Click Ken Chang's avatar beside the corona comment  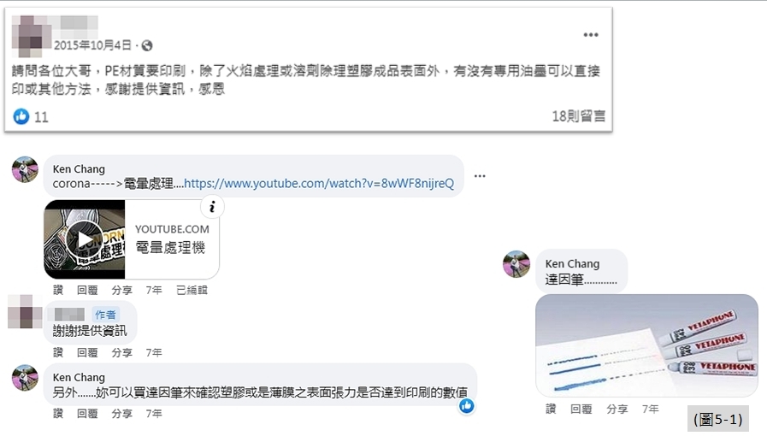pos(25,169)
